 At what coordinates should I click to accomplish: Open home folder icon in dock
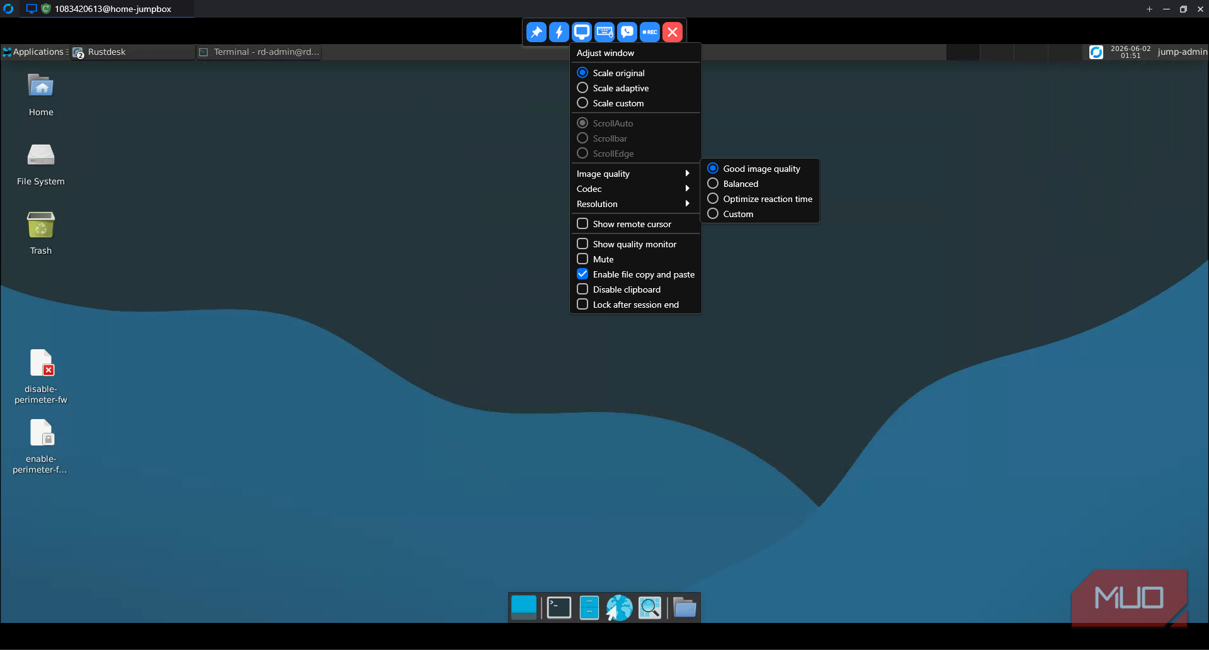pos(684,608)
